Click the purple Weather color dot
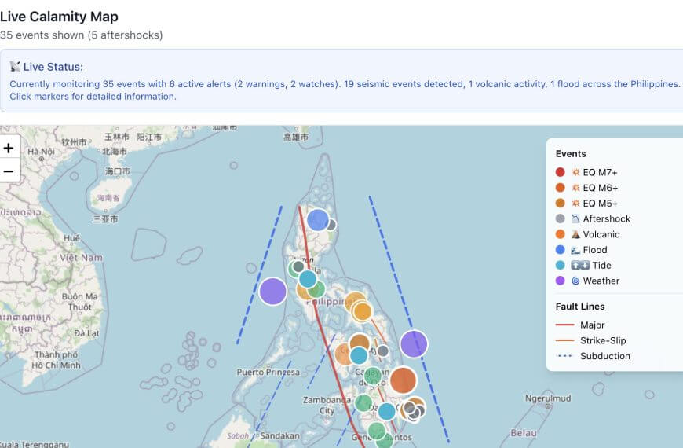 [x=561, y=281]
